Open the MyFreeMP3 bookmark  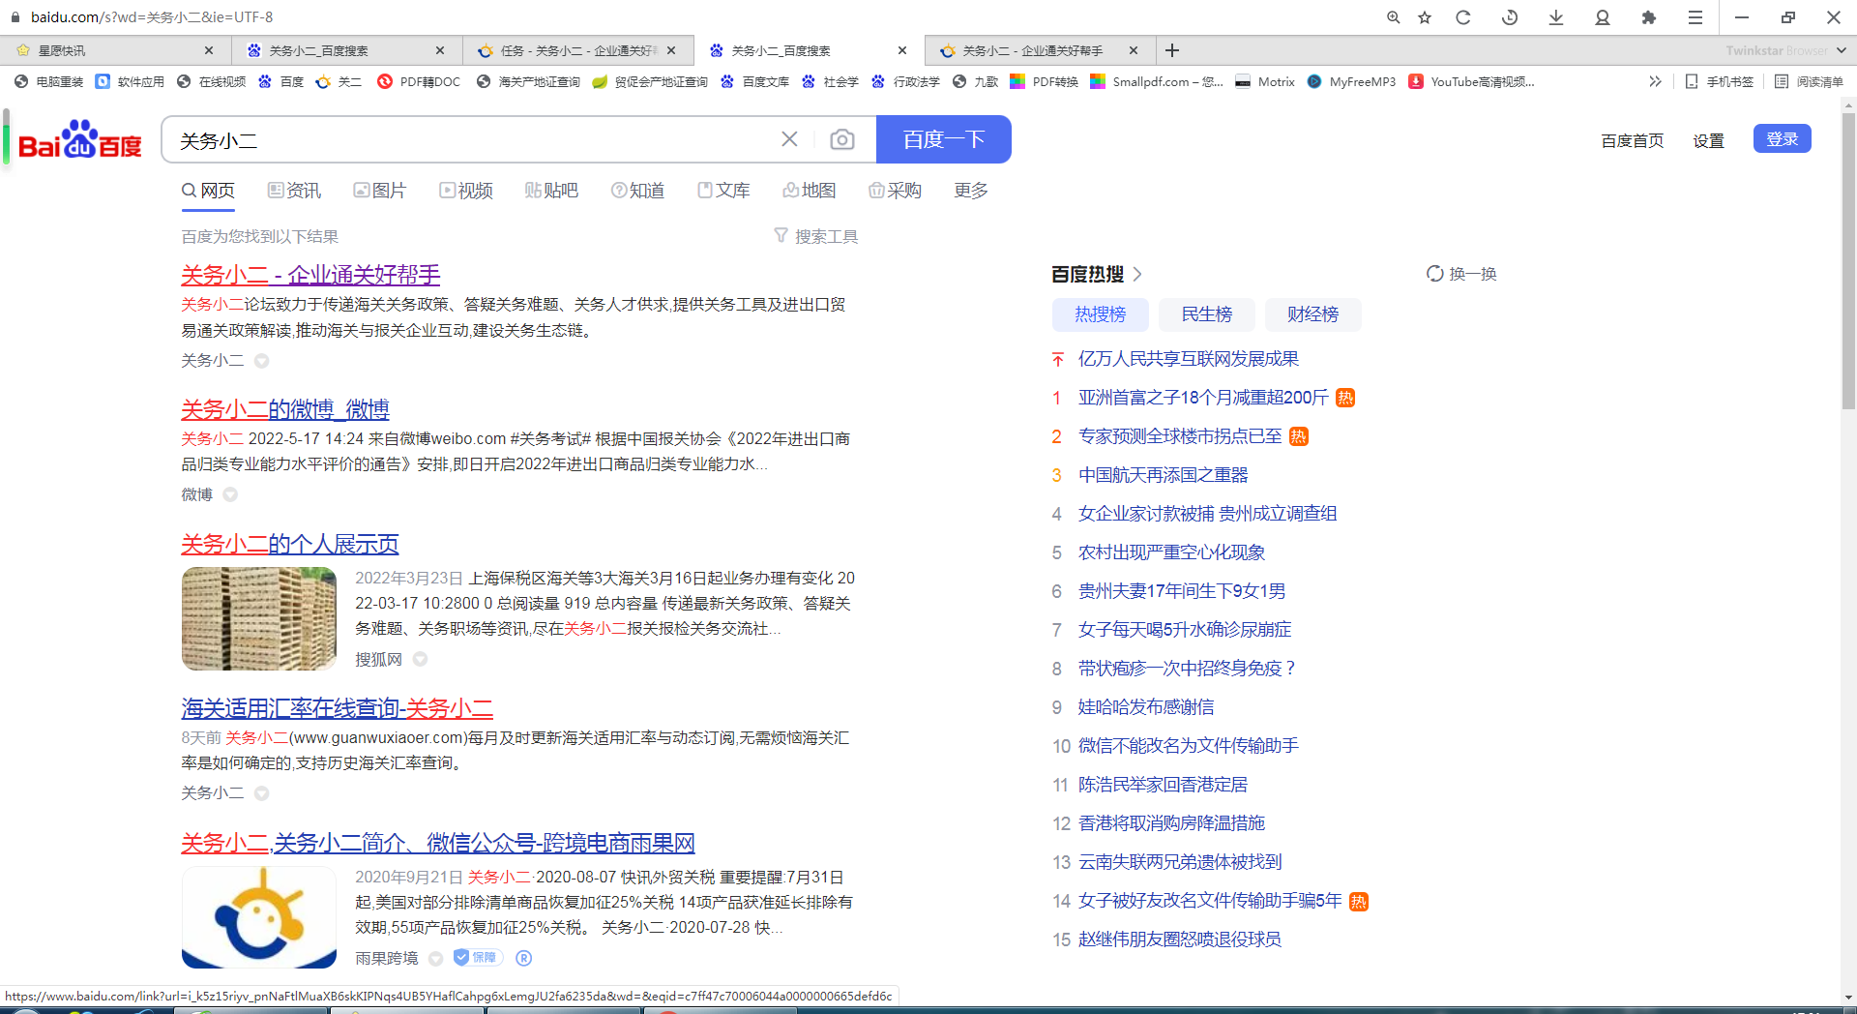(1351, 81)
